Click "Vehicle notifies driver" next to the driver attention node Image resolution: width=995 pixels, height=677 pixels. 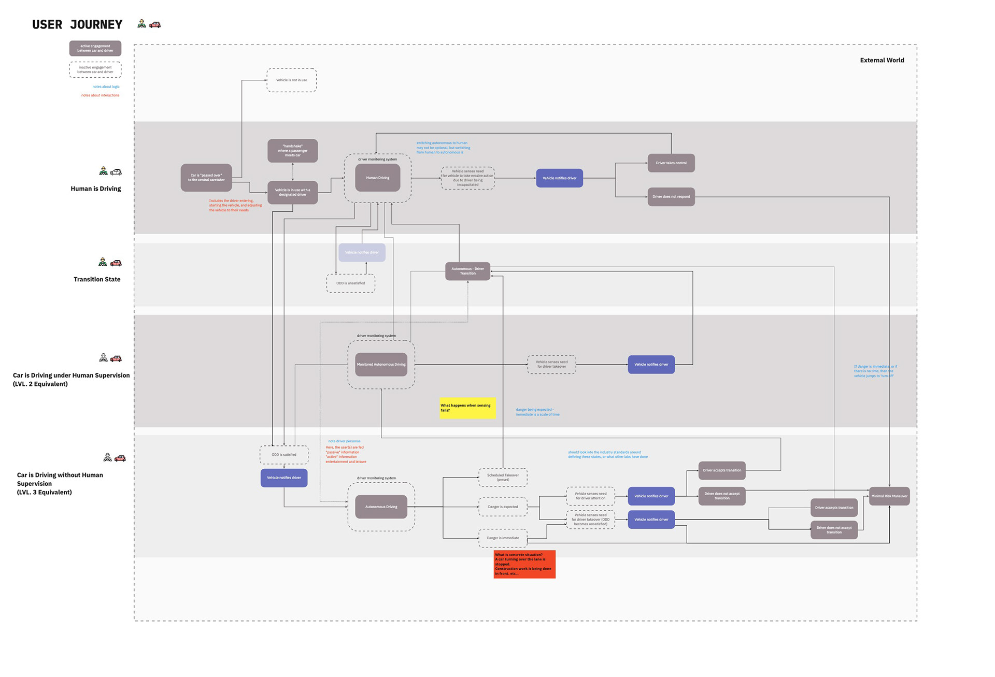coord(651,496)
